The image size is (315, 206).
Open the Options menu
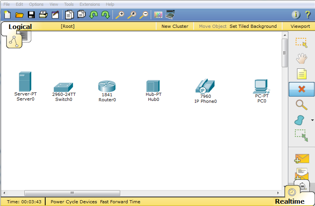point(36,4)
